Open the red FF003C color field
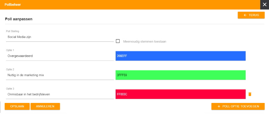The height and width of the screenshot is (114, 269). (181, 94)
